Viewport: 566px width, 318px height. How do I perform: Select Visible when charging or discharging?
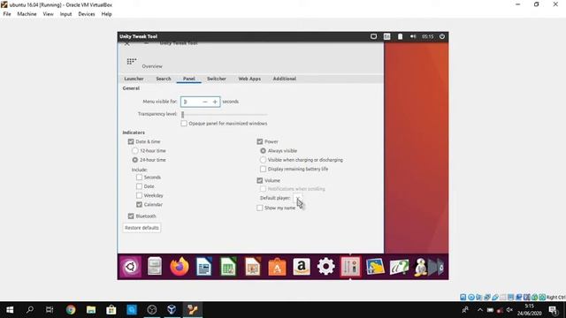point(264,160)
